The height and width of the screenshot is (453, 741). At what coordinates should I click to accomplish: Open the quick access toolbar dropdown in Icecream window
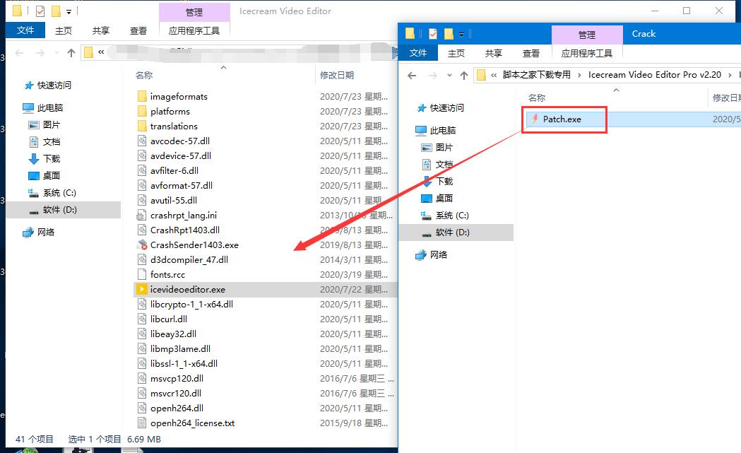(69, 11)
